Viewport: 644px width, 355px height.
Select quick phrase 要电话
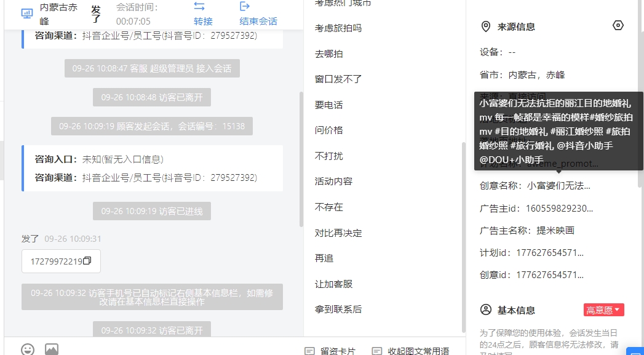coord(328,105)
